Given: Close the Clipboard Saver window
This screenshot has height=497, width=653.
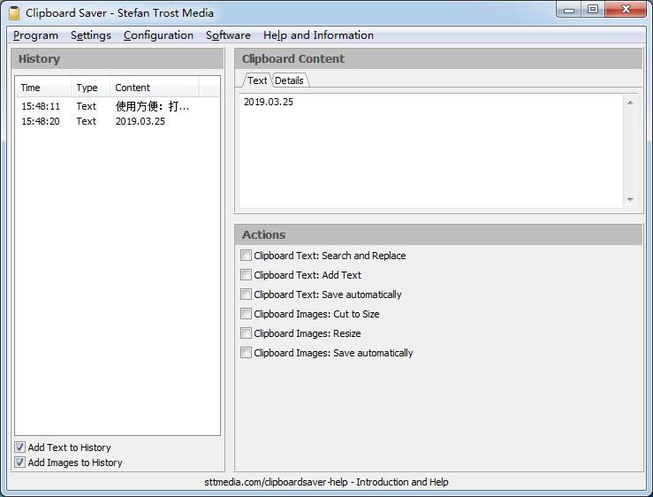Looking at the screenshot, I should click(x=626, y=9).
